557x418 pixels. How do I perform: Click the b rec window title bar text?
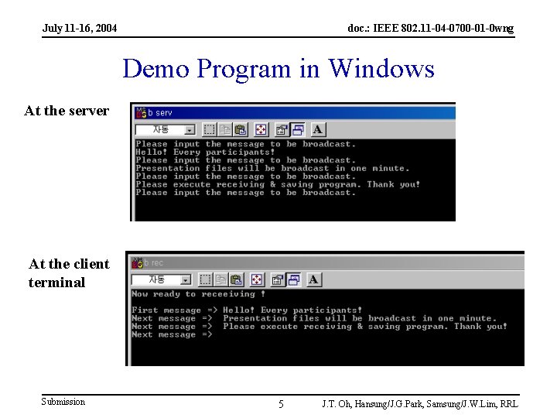coord(153,262)
